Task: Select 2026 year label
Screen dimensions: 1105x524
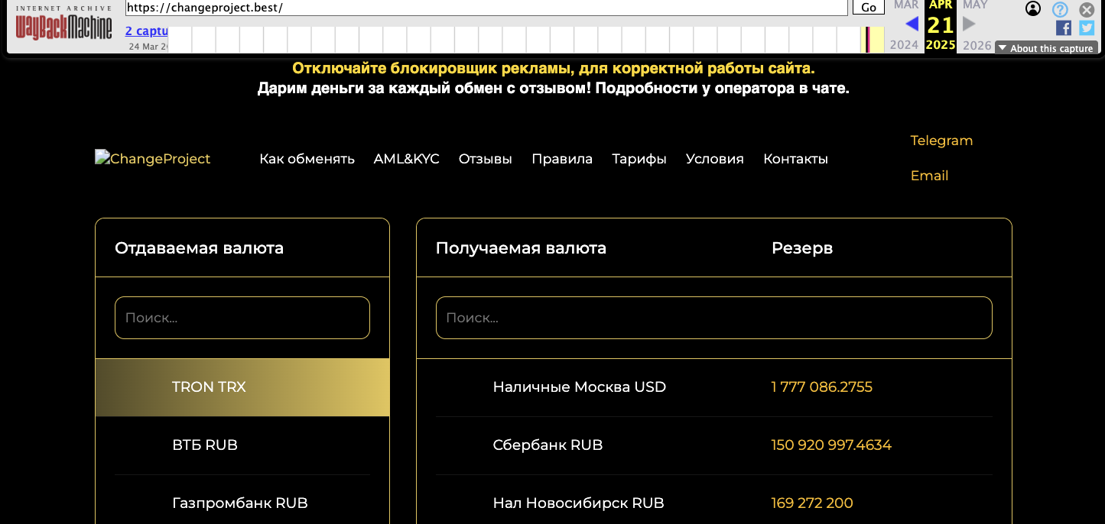Action: click(x=977, y=45)
